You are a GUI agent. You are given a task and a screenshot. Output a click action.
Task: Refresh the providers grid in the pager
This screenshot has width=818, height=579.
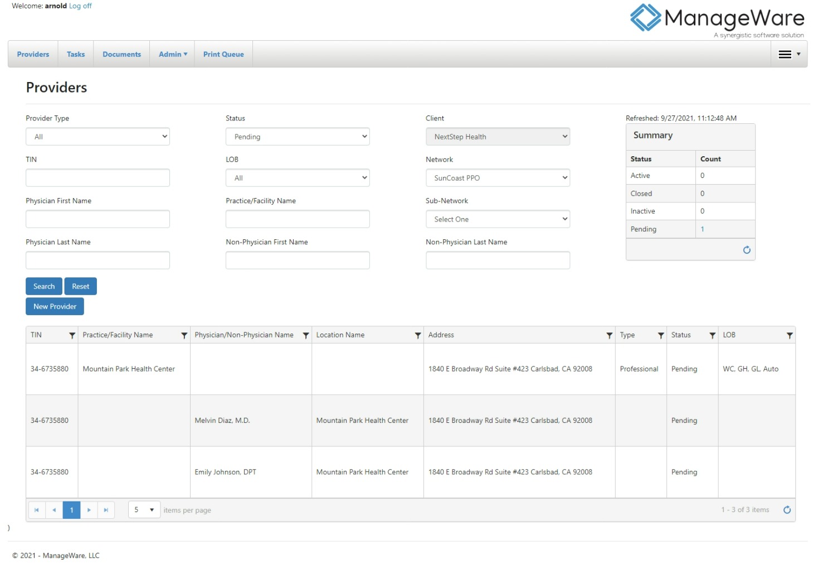(787, 510)
